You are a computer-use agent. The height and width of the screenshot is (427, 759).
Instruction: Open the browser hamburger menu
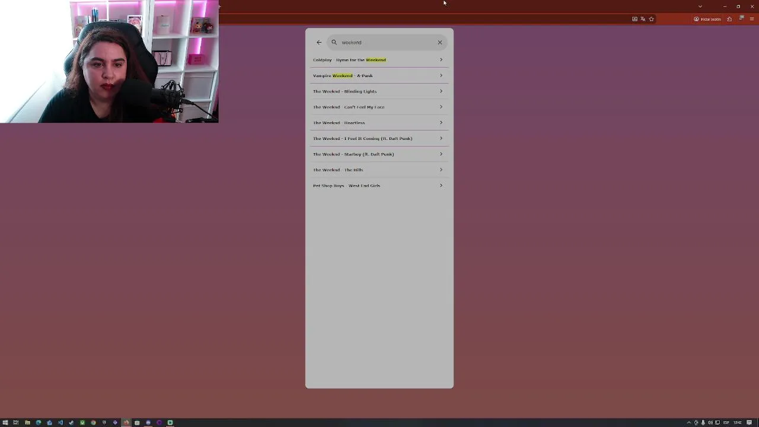click(752, 19)
